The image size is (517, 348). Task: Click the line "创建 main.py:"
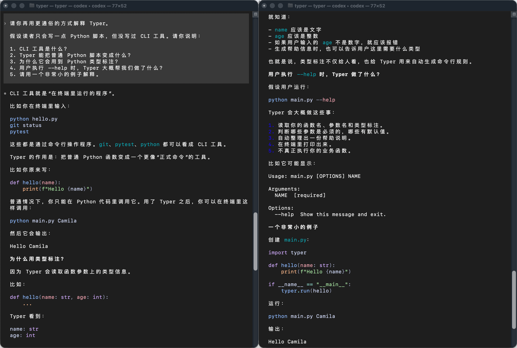pyautogui.click(x=289, y=240)
